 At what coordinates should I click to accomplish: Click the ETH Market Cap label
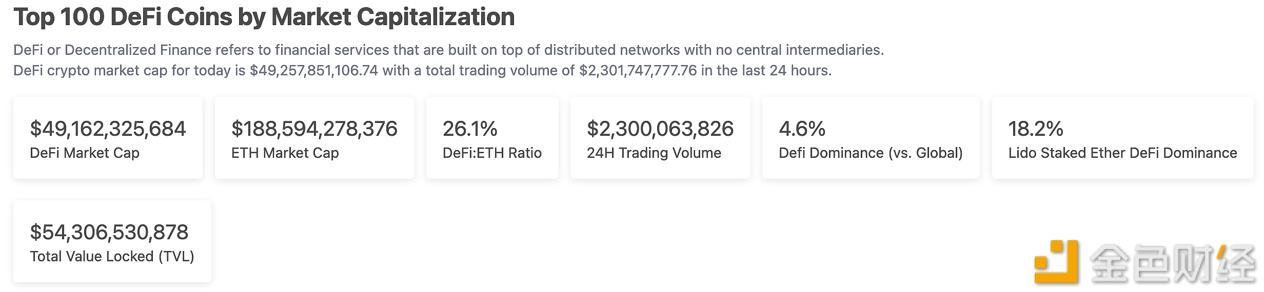point(285,153)
